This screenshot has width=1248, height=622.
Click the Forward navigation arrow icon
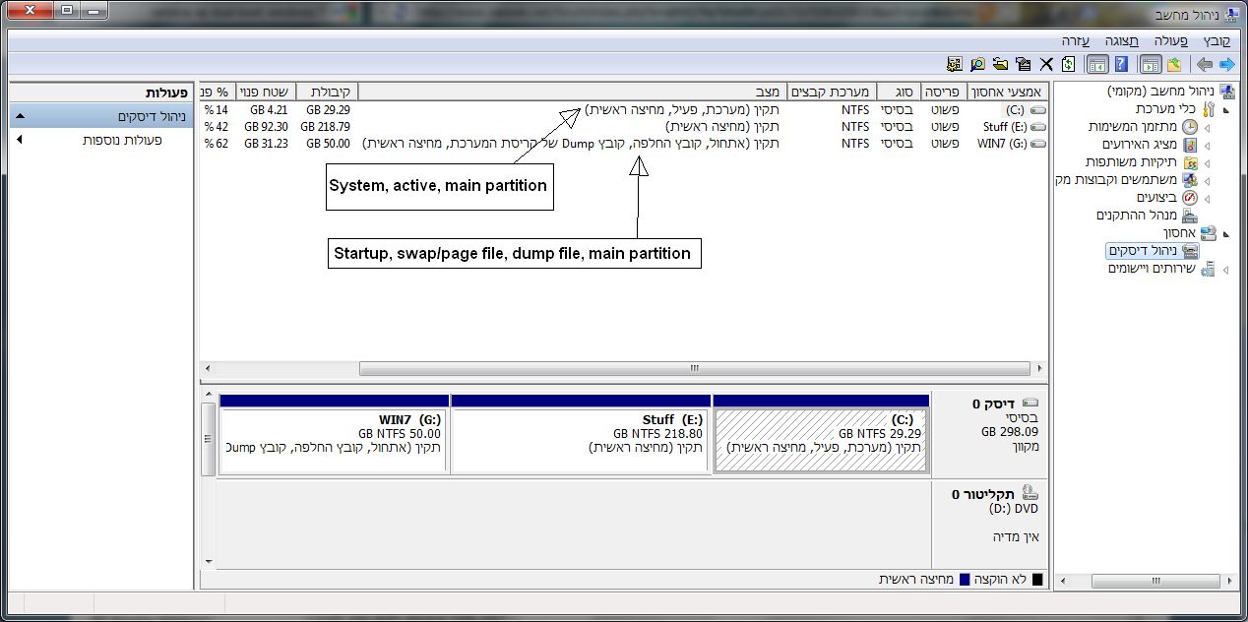tap(1203, 64)
